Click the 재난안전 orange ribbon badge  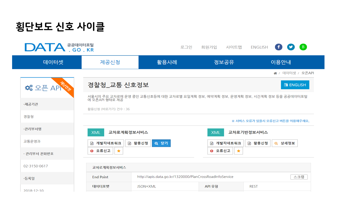click(65, 86)
